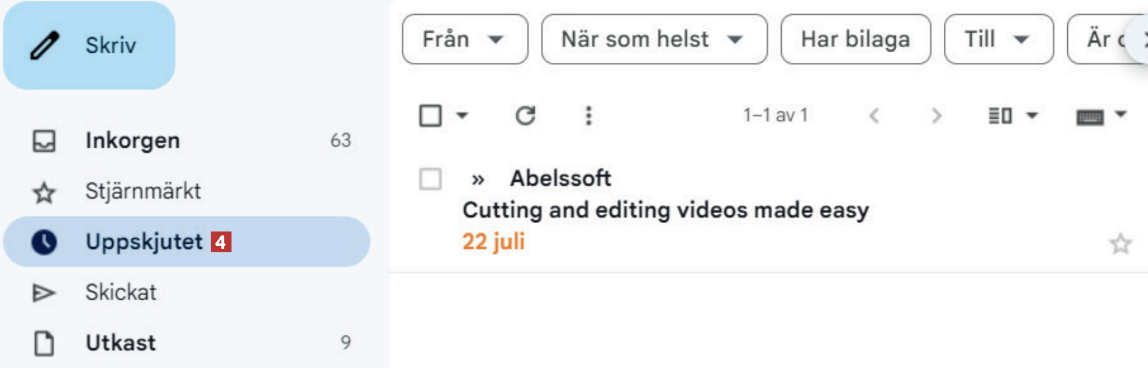
Task: Click the Skriv compose pencil button
Action: point(89,46)
